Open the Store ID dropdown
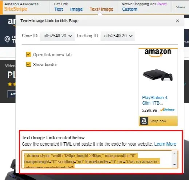The width and height of the screenshot is (189, 180). (58, 36)
